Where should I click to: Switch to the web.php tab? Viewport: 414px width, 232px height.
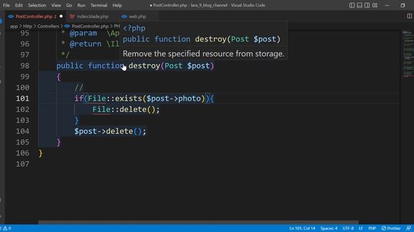tap(137, 16)
